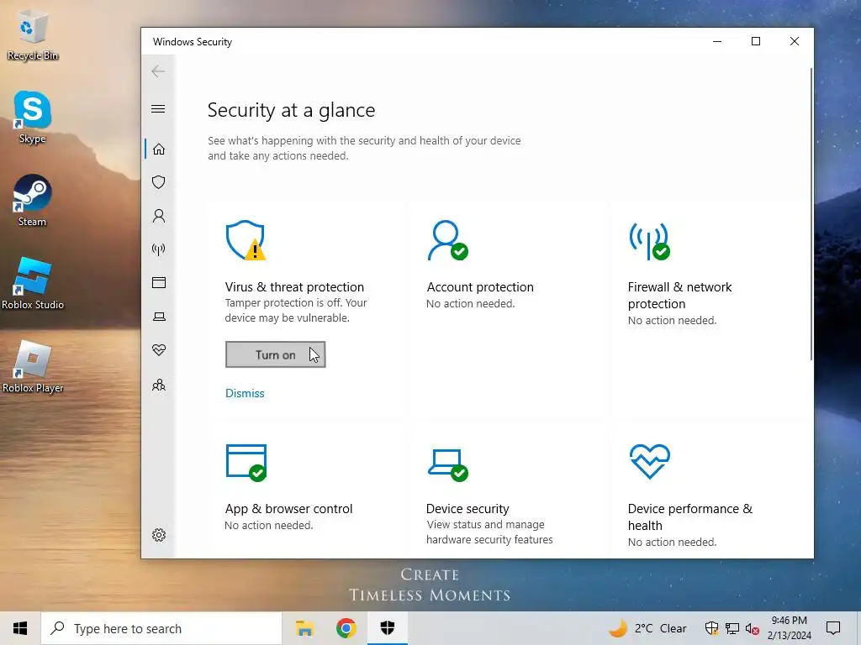Viewport: 861px width, 645px height.
Task: Open Device security laptop icon in sidebar
Action: point(159,317)
